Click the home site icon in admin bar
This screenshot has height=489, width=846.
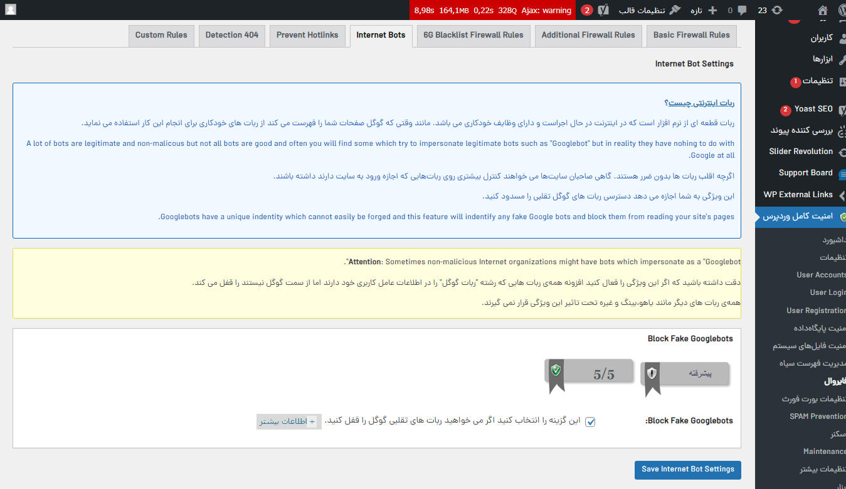pyautogui.click(x=823, y=10)
